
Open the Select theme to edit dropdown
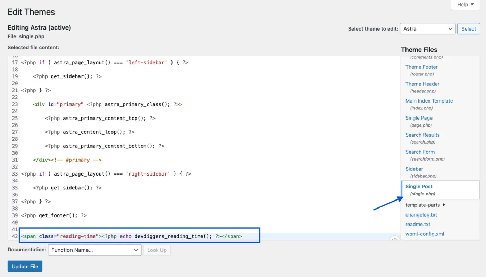click(427, 29)
